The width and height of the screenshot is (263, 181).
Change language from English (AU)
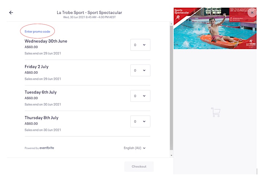coord(134,148)
